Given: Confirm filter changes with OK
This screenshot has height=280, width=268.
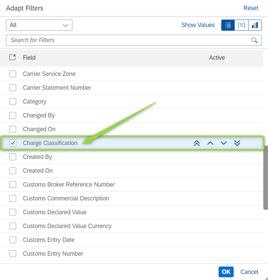Looking at the screenshot, I should [x=226, y=272].
